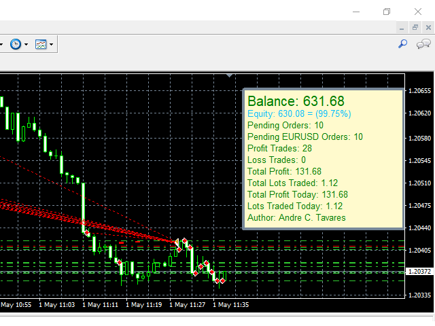Select the orange trade arrow marker near 11:27
Viewport: 435px width, 326px height.
[177, 242]
